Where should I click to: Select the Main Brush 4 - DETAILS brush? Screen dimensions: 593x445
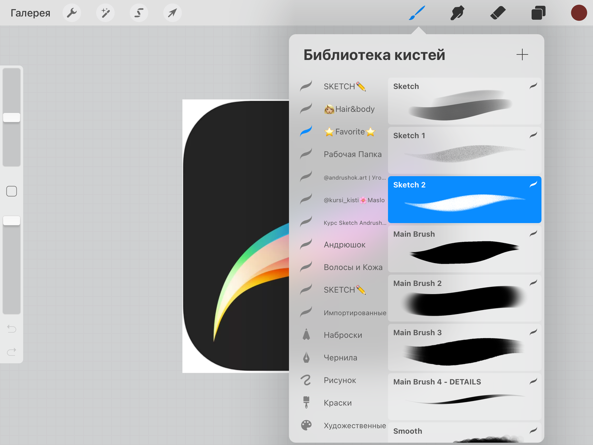(465, 397)
